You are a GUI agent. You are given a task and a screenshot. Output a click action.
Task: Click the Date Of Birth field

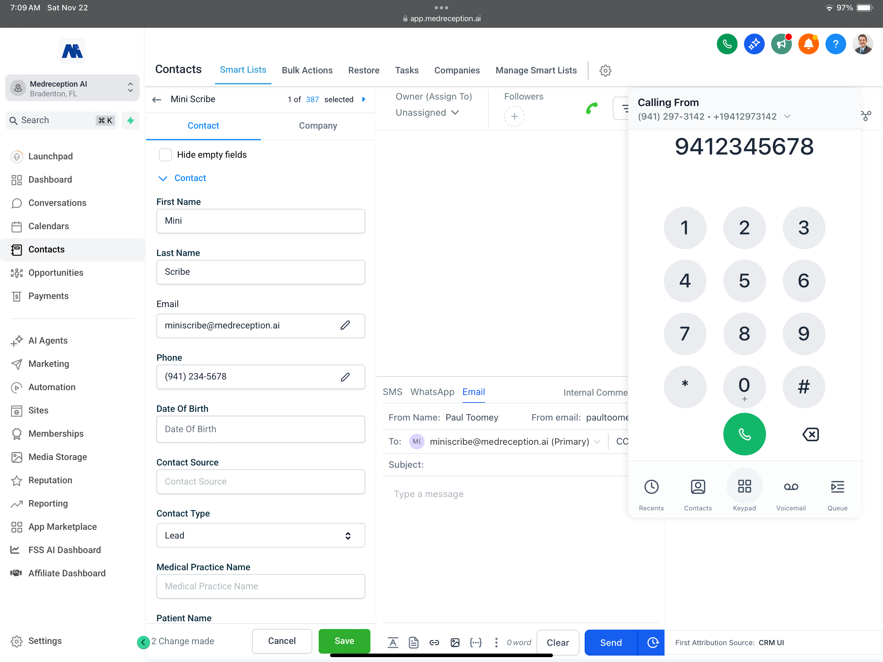coord(261,429)
